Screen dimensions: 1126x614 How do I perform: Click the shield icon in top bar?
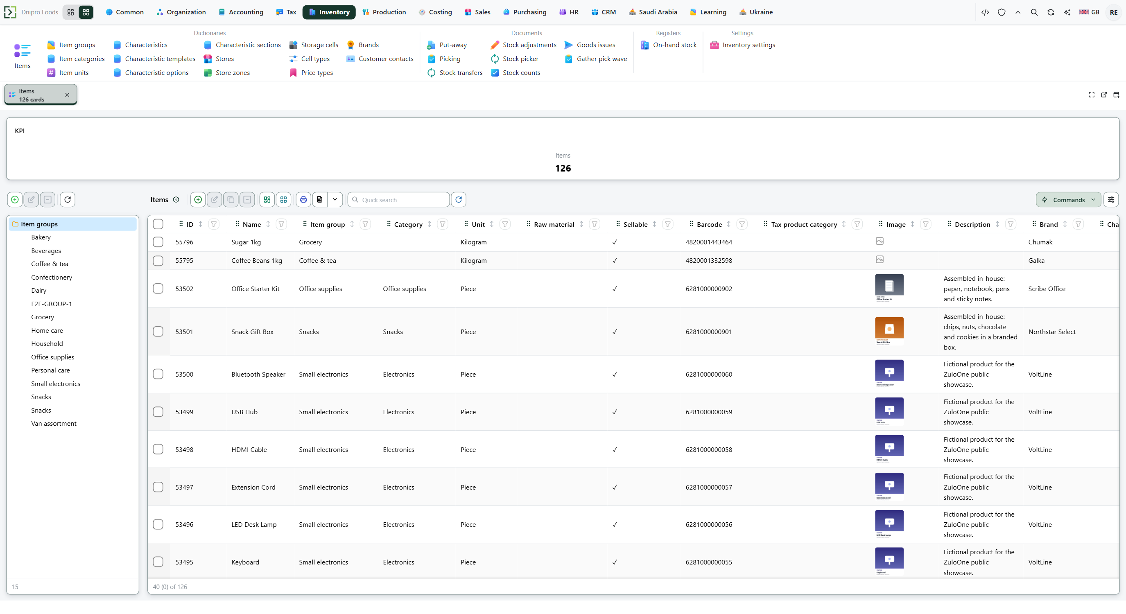pyautogui.click(x=1002, y=12)
